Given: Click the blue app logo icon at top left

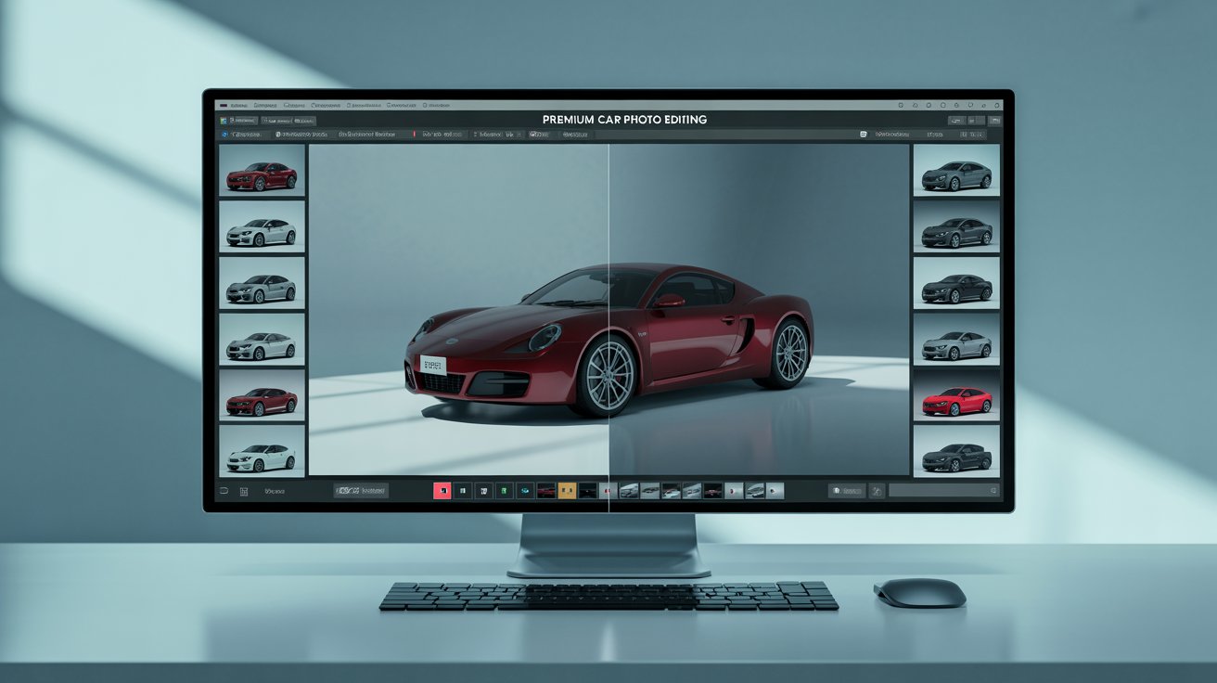Looking at the screenshot, I should click(x=224, y=121).
